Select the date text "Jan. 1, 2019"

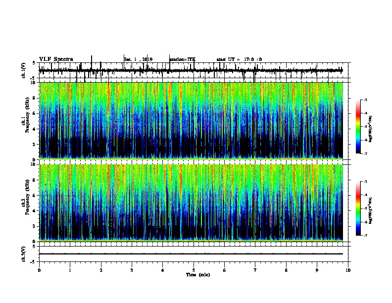[x=138, y=59]
